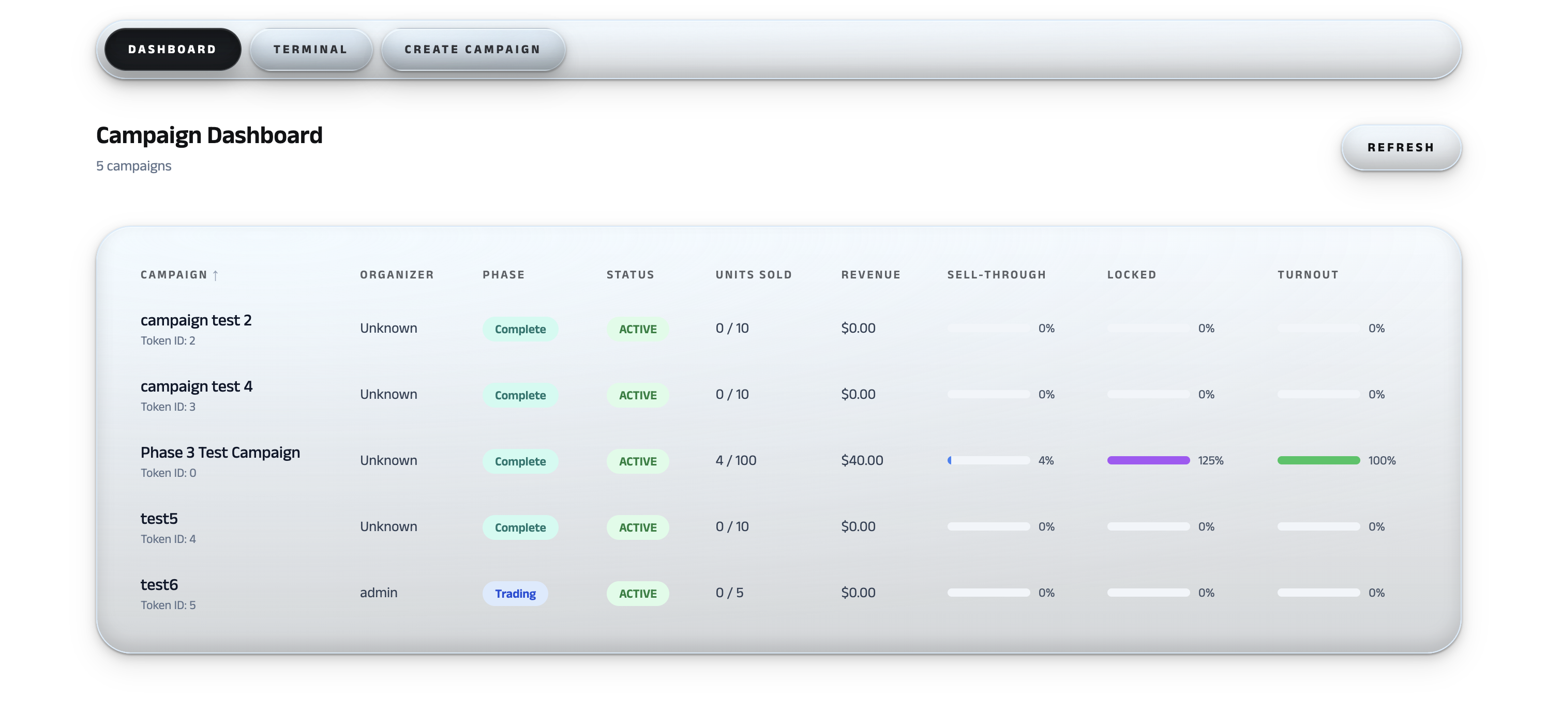Click ACTIVE status badge for test5
The height and width of the screenshot is (715, 1561).
tap(638, 527)
